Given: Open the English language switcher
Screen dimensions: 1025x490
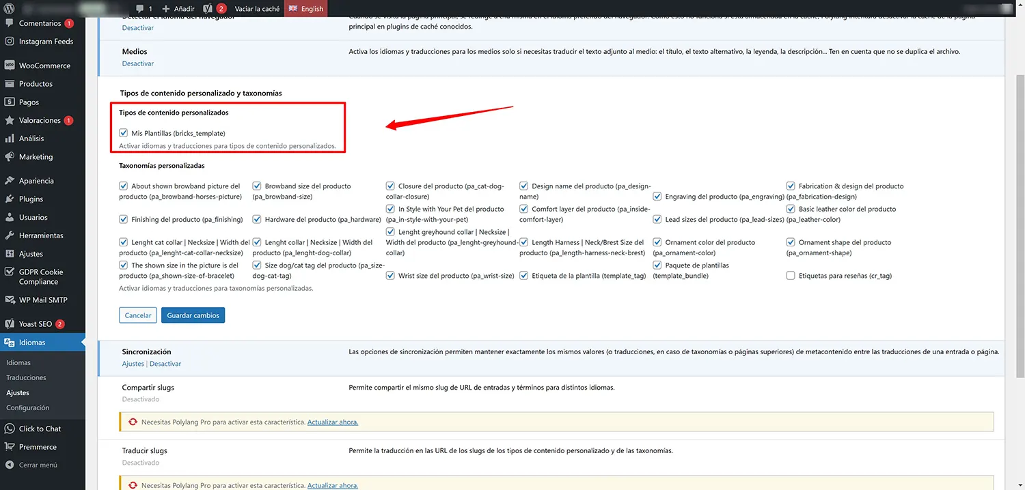Looking at the screenshot, I should click(305, 9).
